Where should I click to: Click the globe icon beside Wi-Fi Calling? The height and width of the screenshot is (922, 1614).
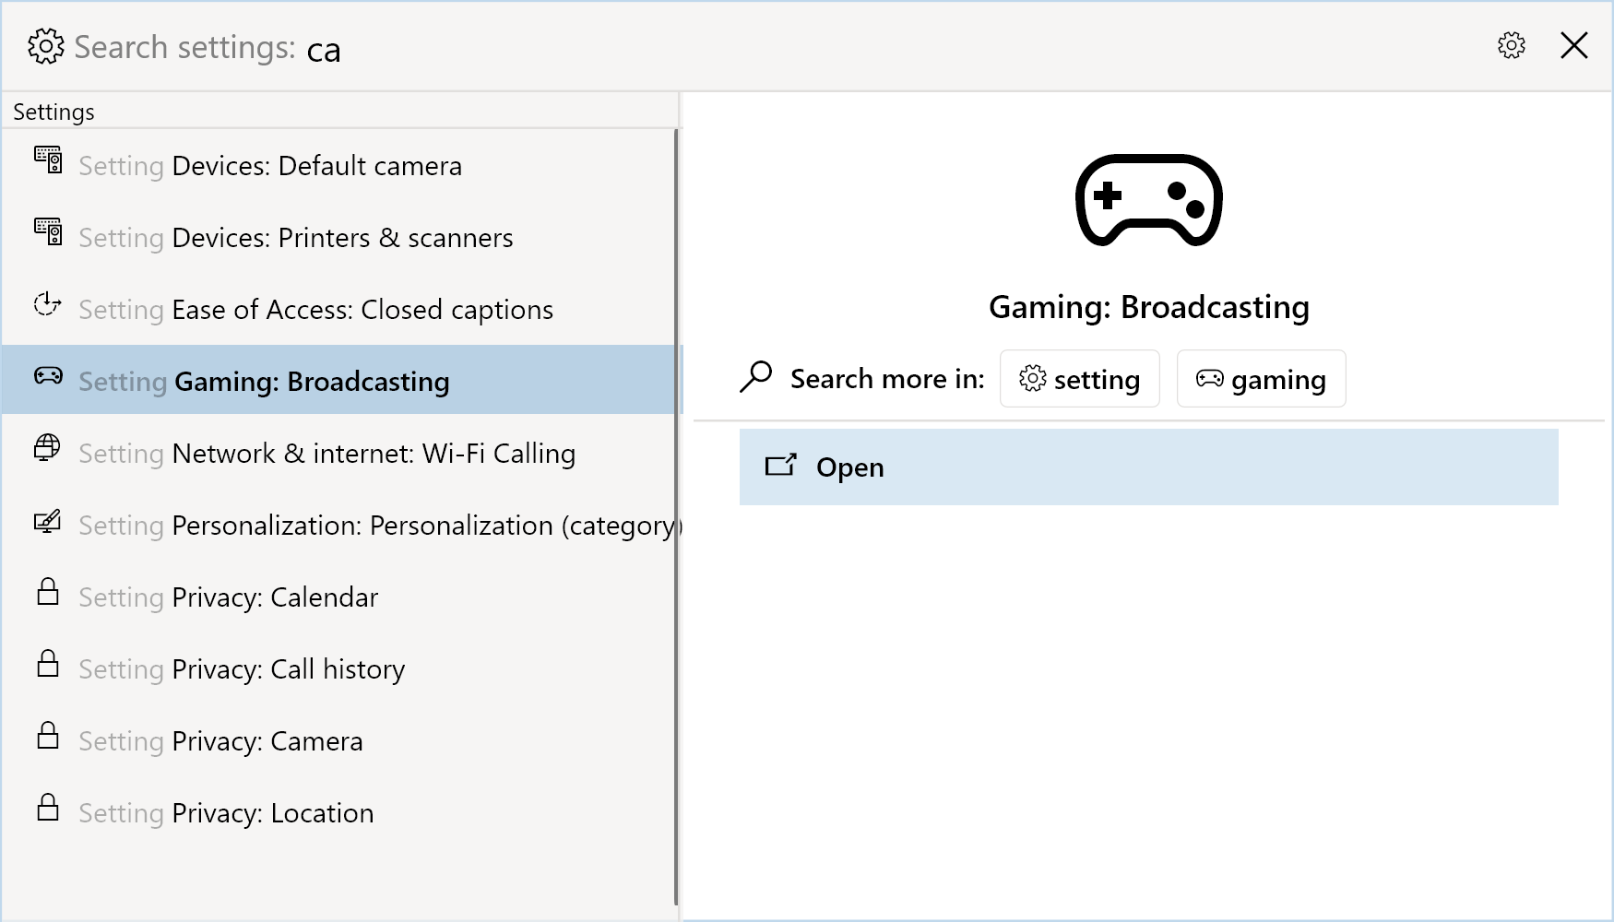pos(47,447)
